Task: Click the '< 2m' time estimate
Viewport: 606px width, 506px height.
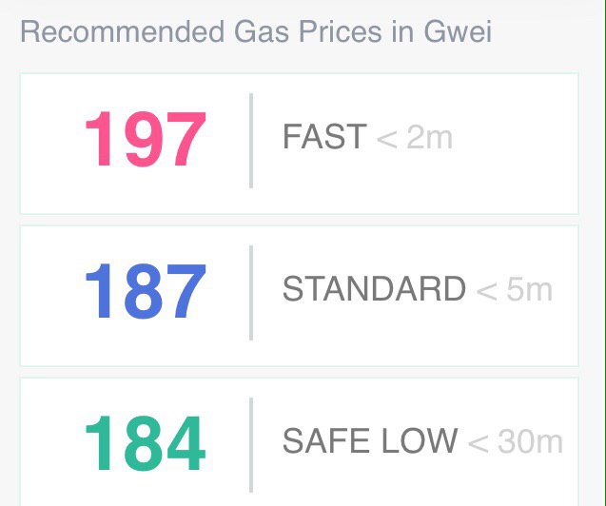Action: click(415, 138)
